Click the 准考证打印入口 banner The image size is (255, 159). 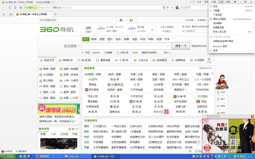59,109
